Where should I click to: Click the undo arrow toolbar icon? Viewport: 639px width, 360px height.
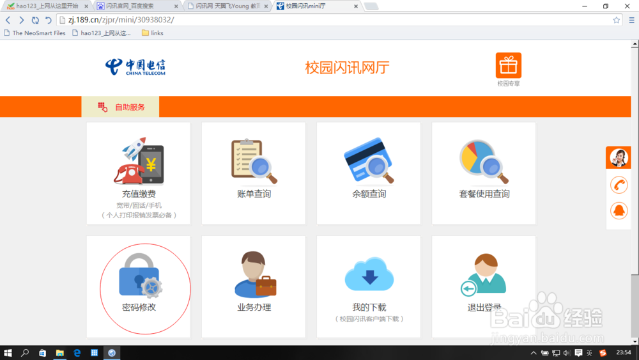49,20
